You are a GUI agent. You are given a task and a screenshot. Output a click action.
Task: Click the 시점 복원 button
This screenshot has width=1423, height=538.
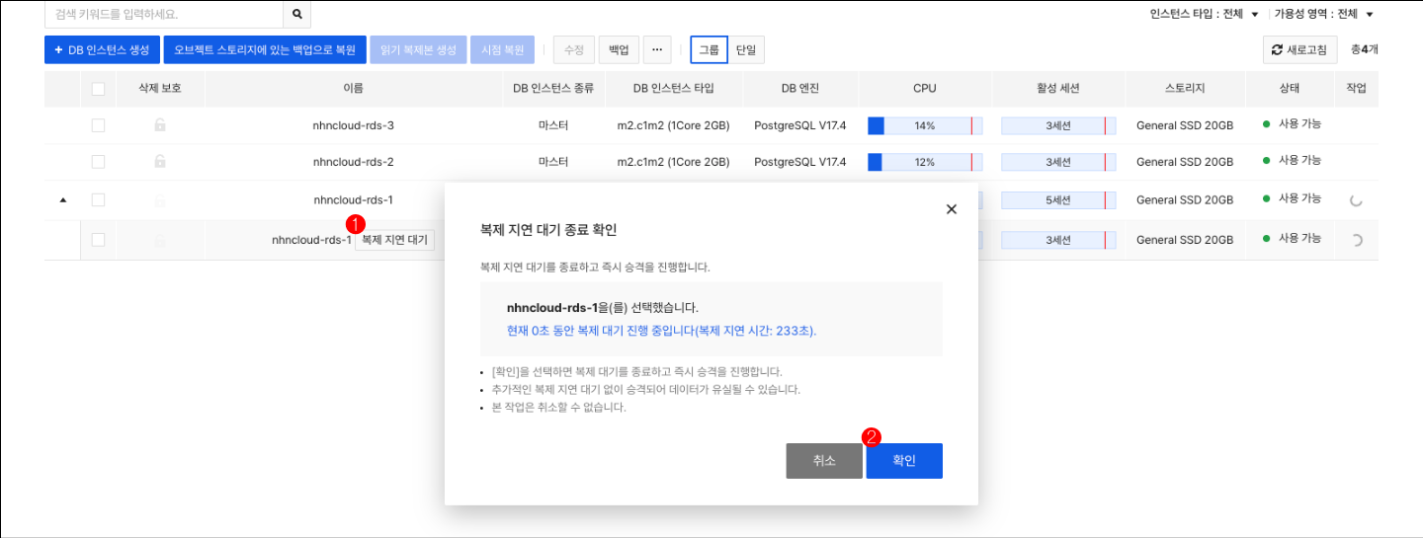pyautogui.click(x=502, y=49)
